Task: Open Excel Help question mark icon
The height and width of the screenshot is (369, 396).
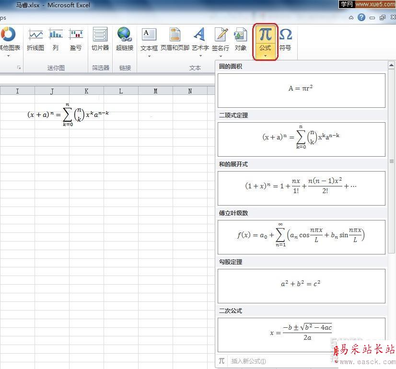Action: tap(361, 17)
